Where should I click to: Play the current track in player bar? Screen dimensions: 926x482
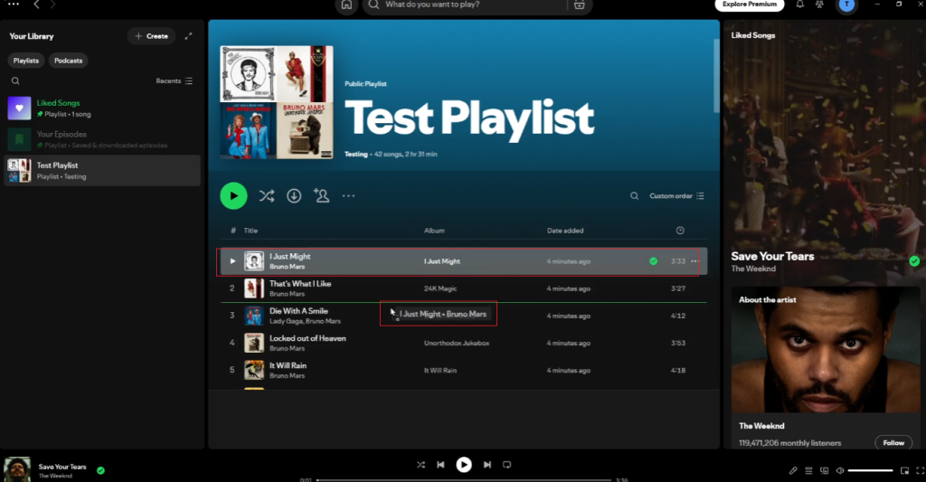(464, 465)
